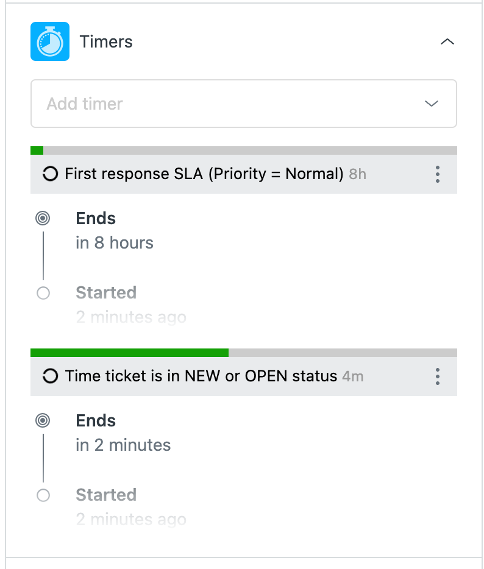Select the Time ticket is in NEW or OPEN title
Image resolution: width=484 pixels, height=569 pixels.
pyautogui.click(x=201, y=376)
